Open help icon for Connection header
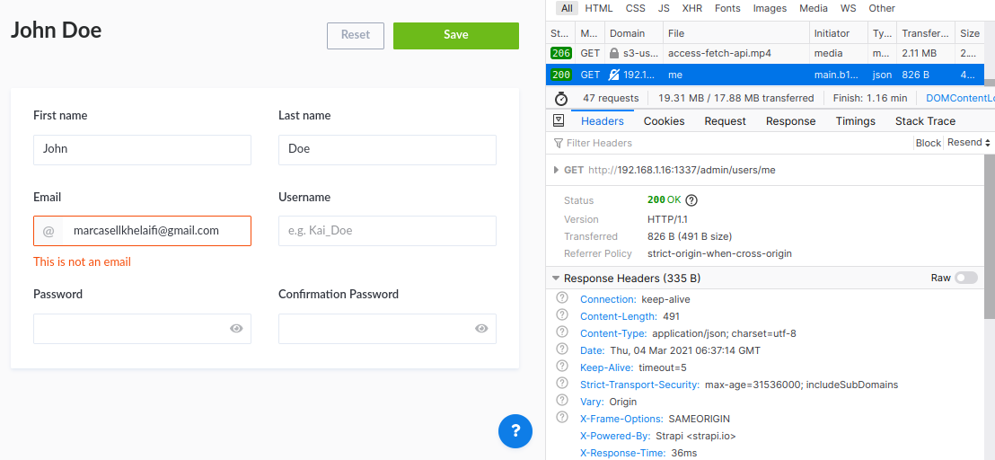 tap(561, 298)
